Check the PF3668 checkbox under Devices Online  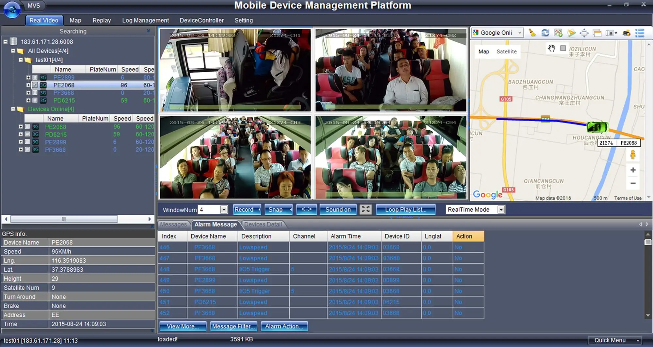point(27,150)
